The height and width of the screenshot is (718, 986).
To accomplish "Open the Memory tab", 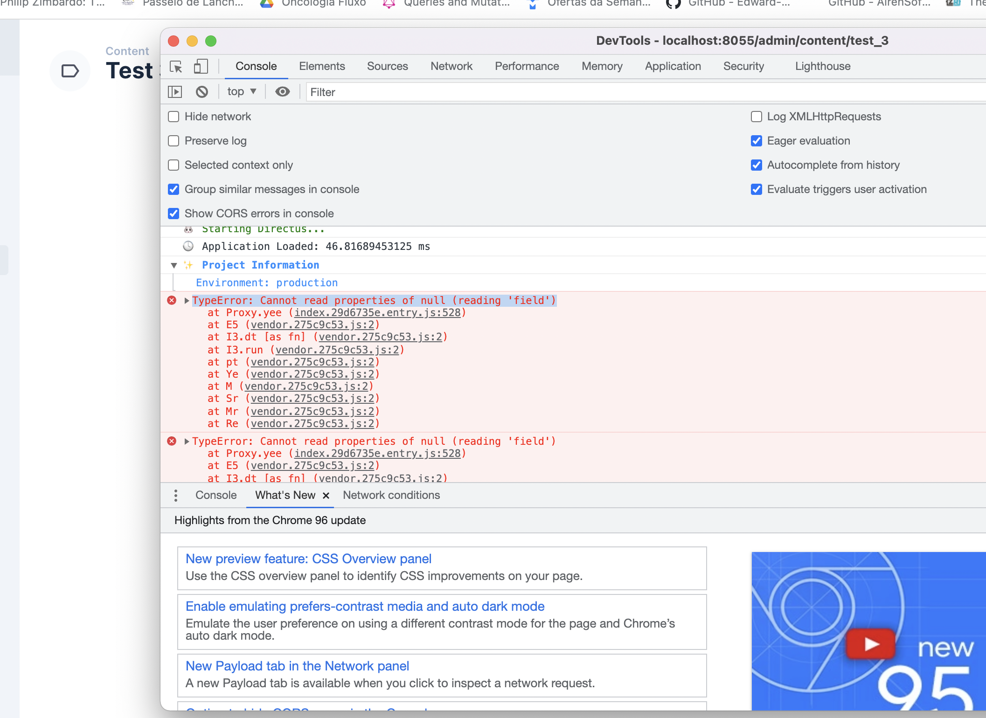I will [602, 66].
